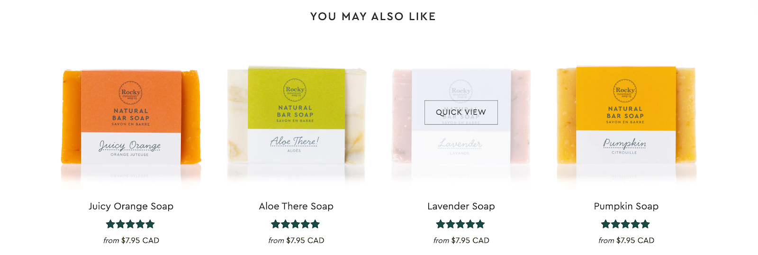This screenshot has height=255, width=758.
Task: Click the $7.95 CAD price of Juicy Orange
Action: pos(140,240)
